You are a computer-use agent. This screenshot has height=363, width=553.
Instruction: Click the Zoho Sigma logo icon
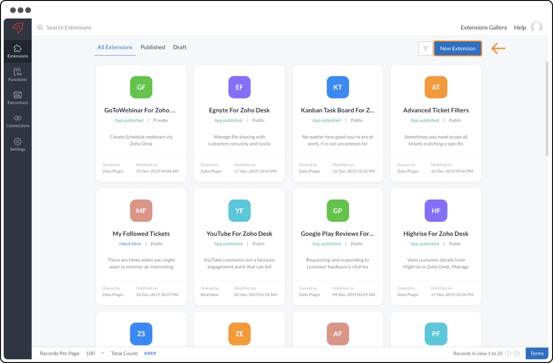pyautogui.click(x=18, y=28)
